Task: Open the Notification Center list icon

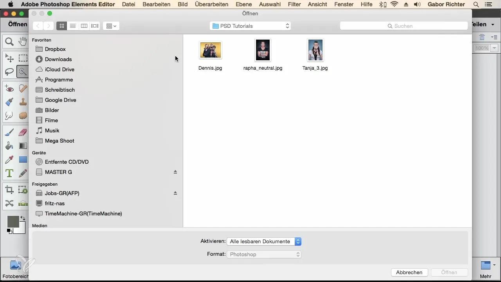Action: [488, 4]
